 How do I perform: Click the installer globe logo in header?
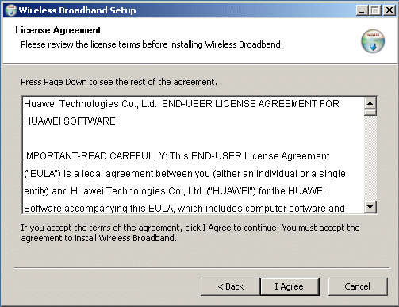click(373, 41)
